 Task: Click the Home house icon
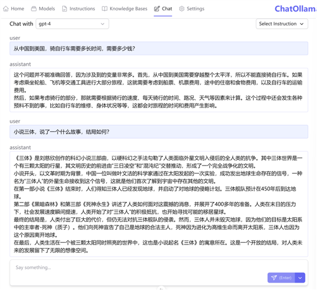(6, 9)
